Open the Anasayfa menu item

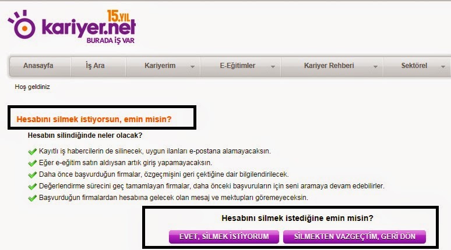tap(38, 66)
